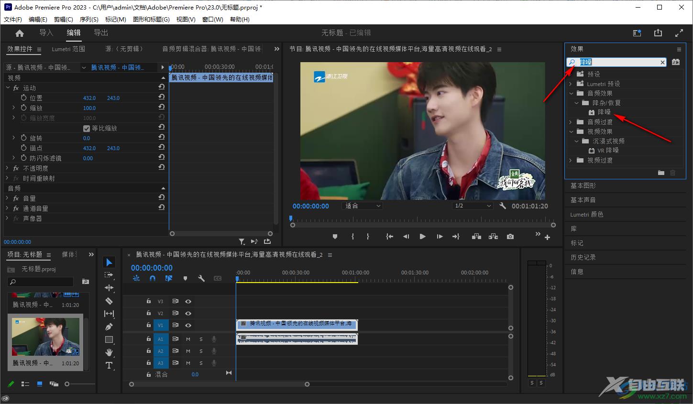
Task: Select the Rectangle tool
Action: pyautogui.click(x=109, y=339)
